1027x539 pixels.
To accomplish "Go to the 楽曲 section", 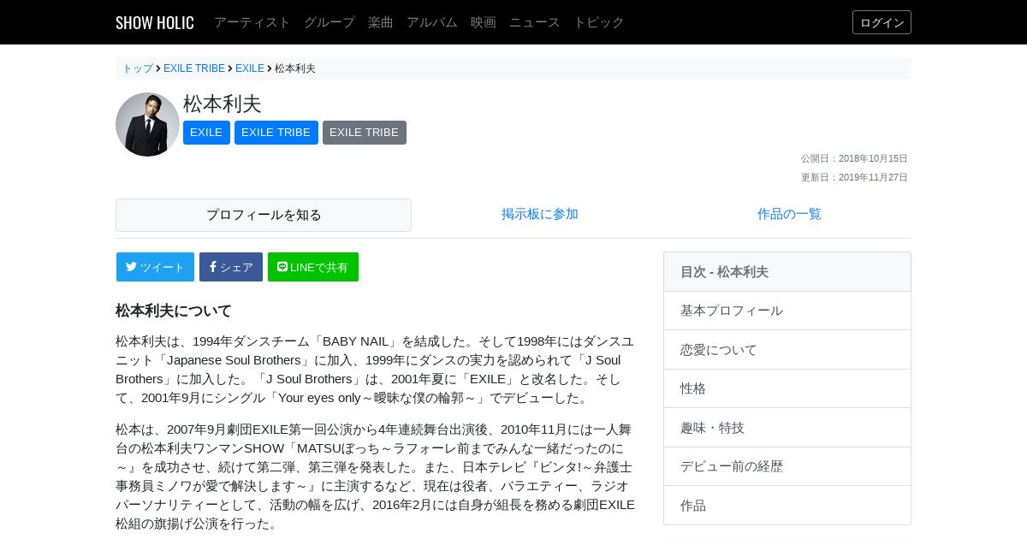I will click(381, 22).
